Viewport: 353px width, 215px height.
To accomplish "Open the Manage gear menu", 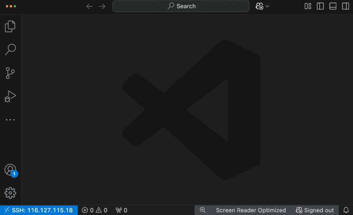I will point(10,193).
